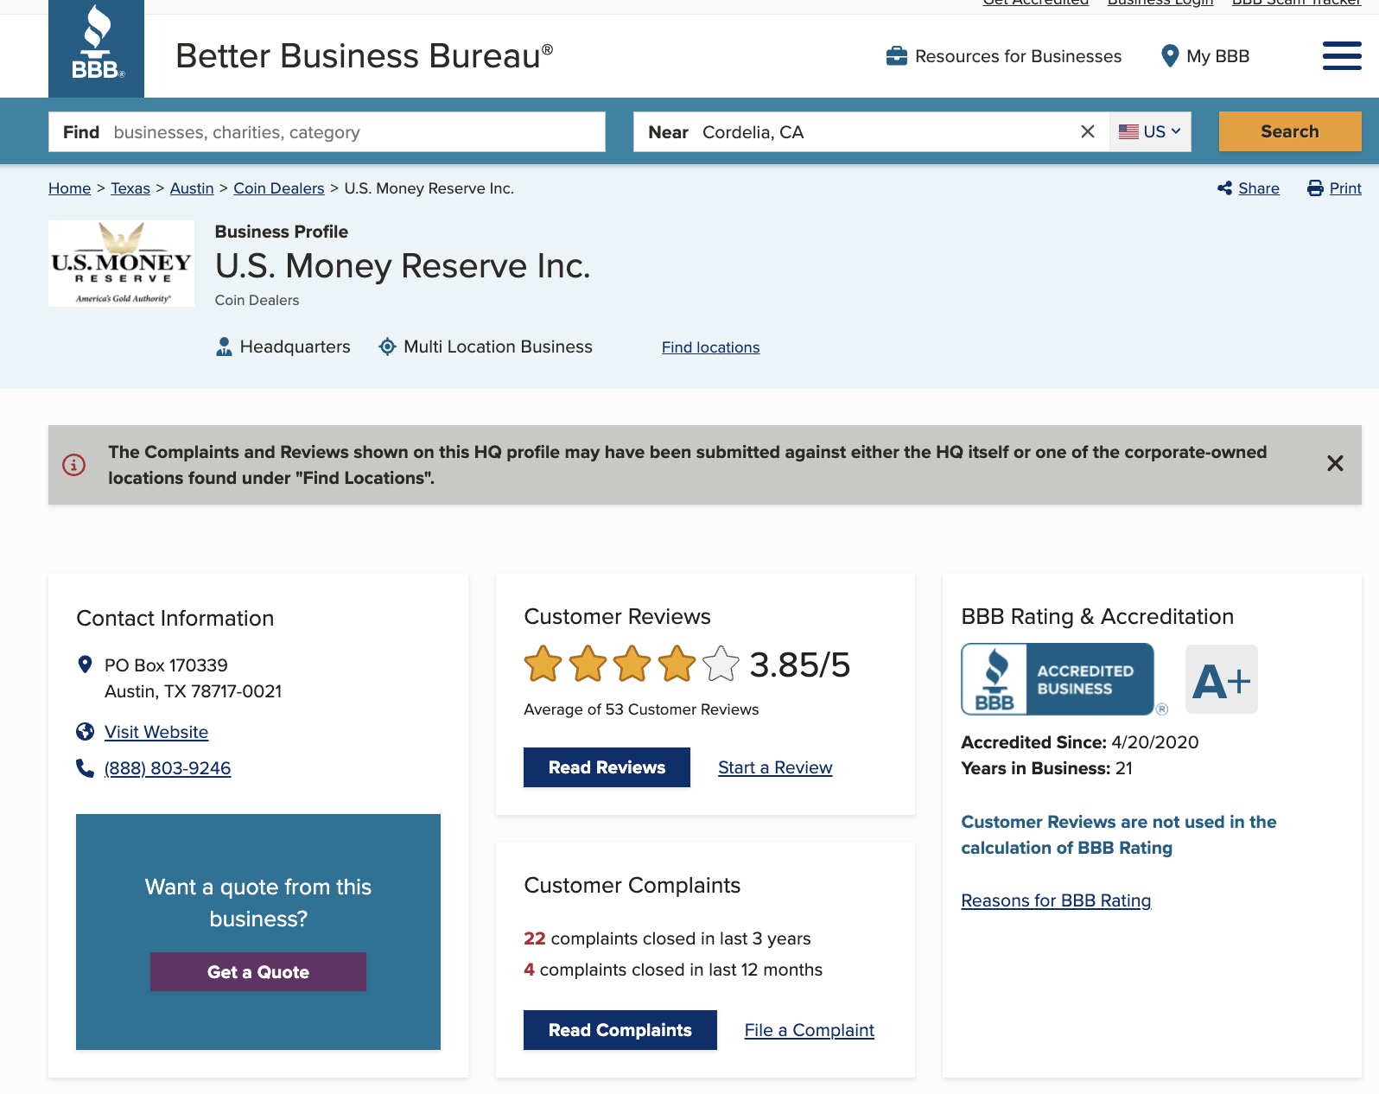Image resolution: width=1379 pixels, height=1094 pixels.
Task: Click the A+ rating badge
Action: click(1221, 679)
